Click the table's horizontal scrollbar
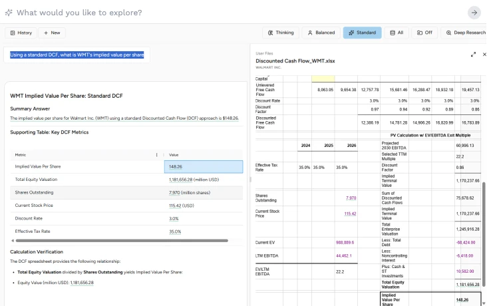487x306 pixels. pyautogui.click(x=122, y=240)
